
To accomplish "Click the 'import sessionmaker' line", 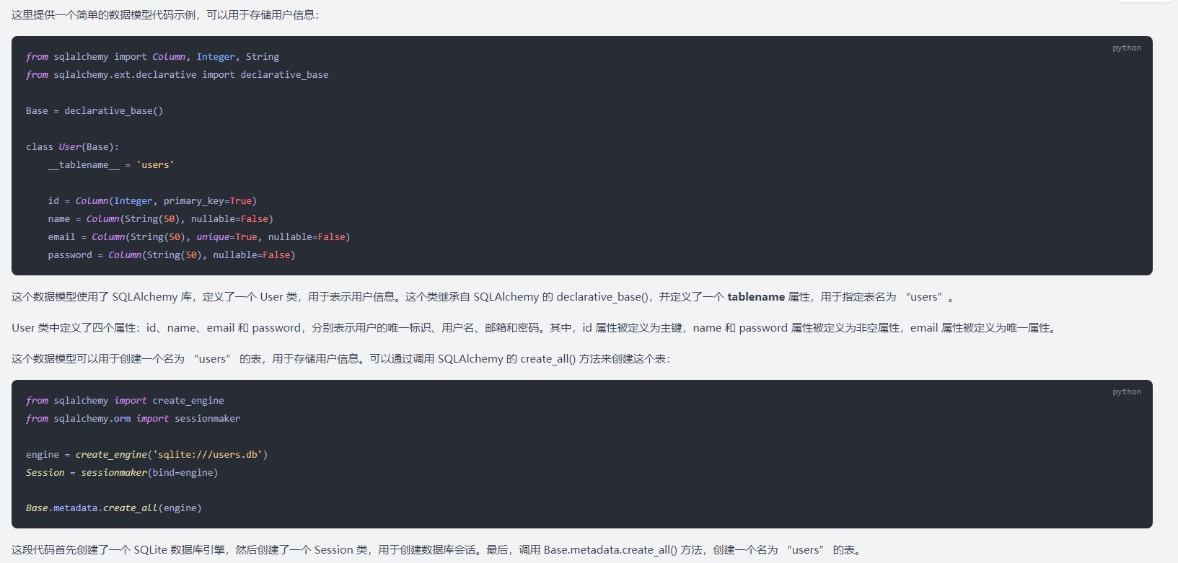I will click(x=133, y=419).
